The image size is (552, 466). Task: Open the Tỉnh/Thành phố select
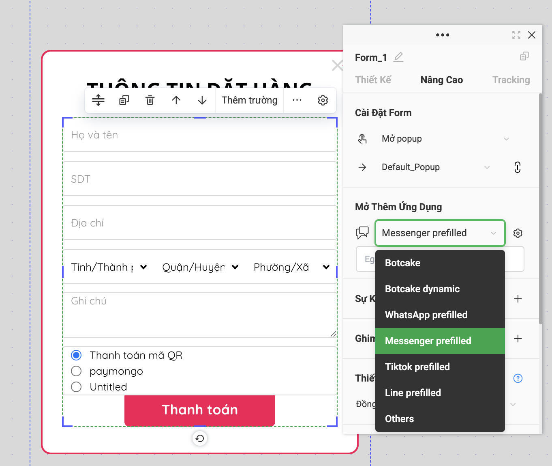tap(109, 267)
